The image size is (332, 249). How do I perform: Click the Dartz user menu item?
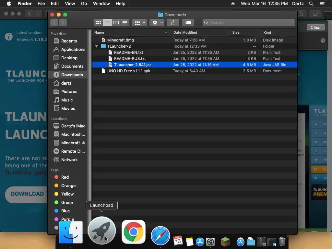pos(298,4)
